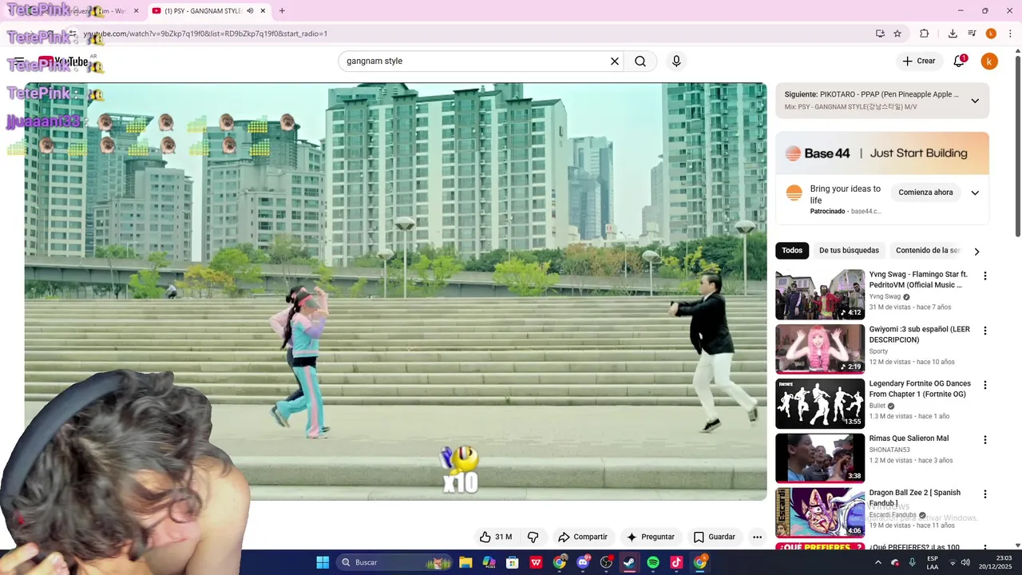
Task: Open Dragon Ball Zee 2 thumbnail 4:06
Action: point(820,512)
